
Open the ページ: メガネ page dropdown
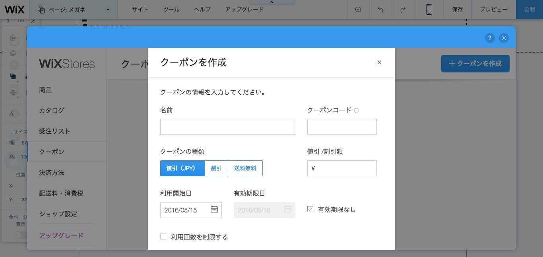tap(74, 10)
